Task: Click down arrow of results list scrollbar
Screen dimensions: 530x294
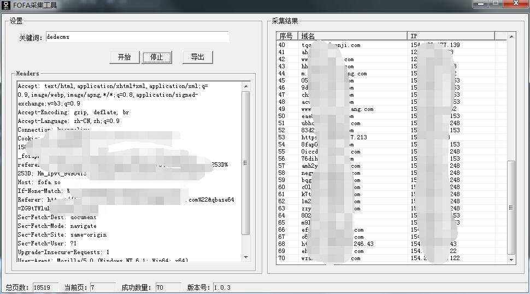Action: point(511,260)
